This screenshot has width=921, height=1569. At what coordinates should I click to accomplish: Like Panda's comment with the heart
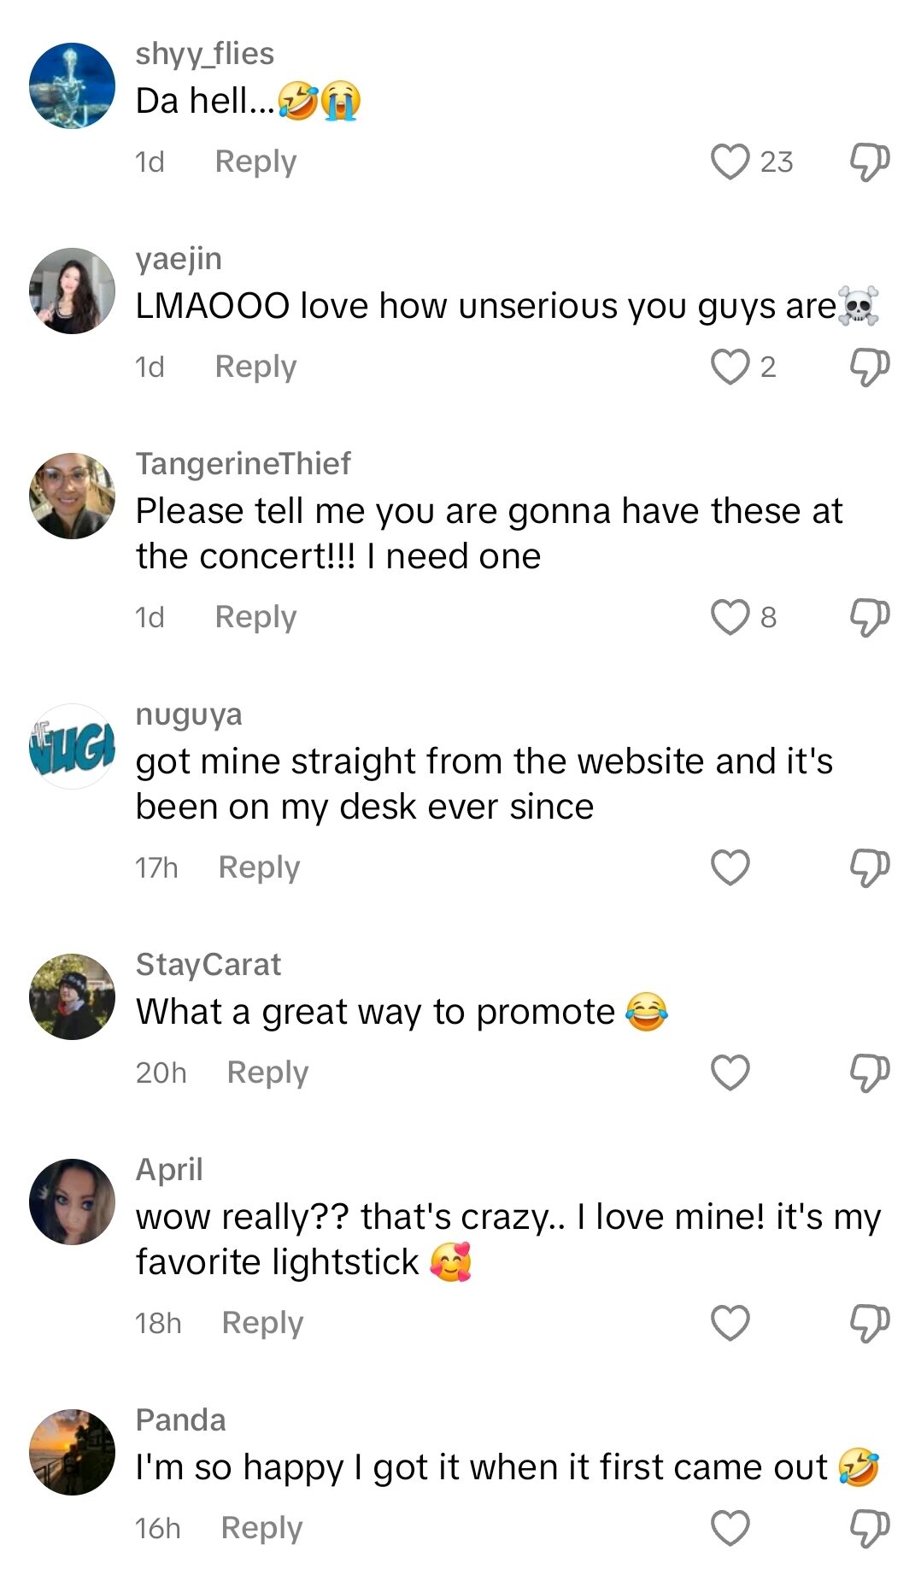[731, 1528]
